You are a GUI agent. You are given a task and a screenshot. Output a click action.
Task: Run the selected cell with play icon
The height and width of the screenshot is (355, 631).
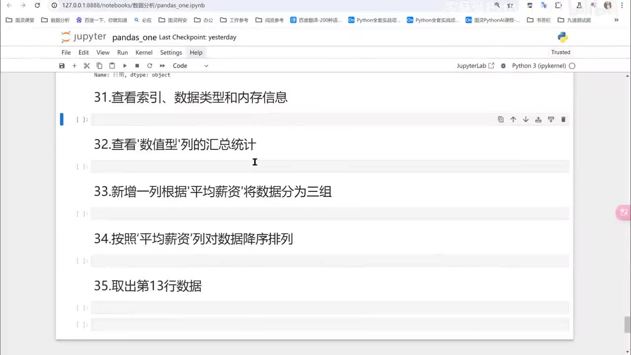[125, 66]
